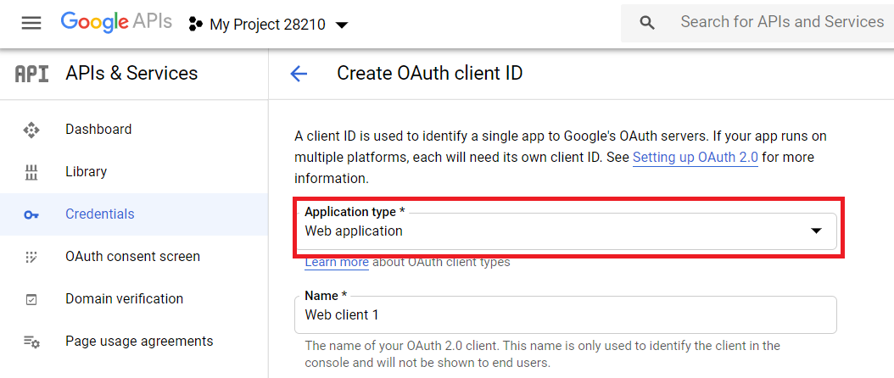Open Library in the sidebar
Image resolution: width=894 pixels, height=378 pixels.
coord(134,171)
